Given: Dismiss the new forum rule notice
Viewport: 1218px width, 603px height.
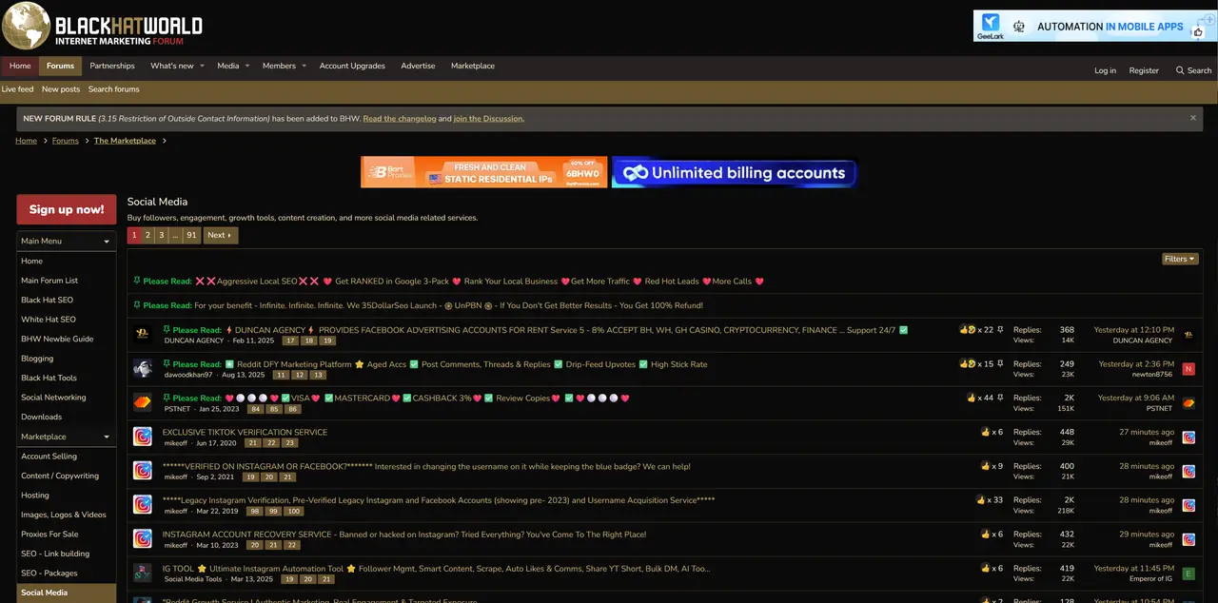Looking at the screenshot, I should [x=1192, y=118].
